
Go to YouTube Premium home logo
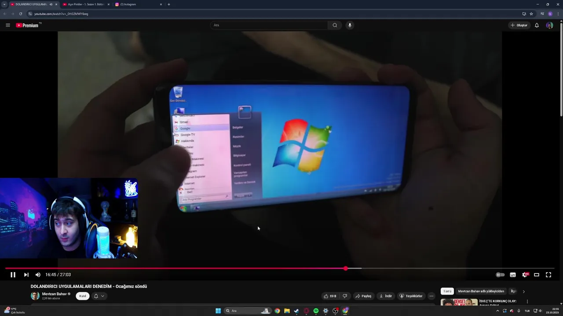point(28,25)
